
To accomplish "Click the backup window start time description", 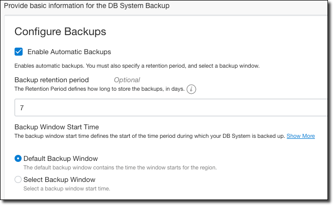I will (x=149, y=136).
